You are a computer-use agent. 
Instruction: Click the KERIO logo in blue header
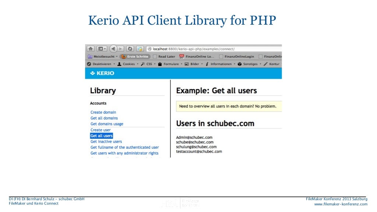point(102,73)
